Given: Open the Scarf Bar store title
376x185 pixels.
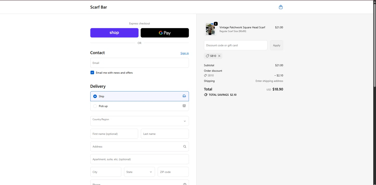Looking at the screenshot, I should 99,7.
